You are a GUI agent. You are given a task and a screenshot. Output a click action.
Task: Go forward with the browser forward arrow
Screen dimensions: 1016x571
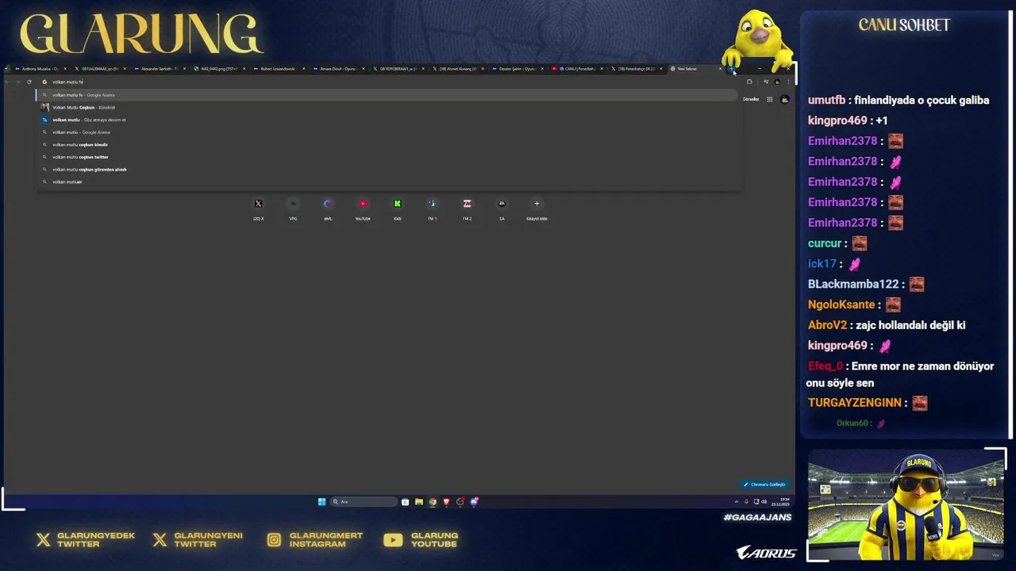18,82
